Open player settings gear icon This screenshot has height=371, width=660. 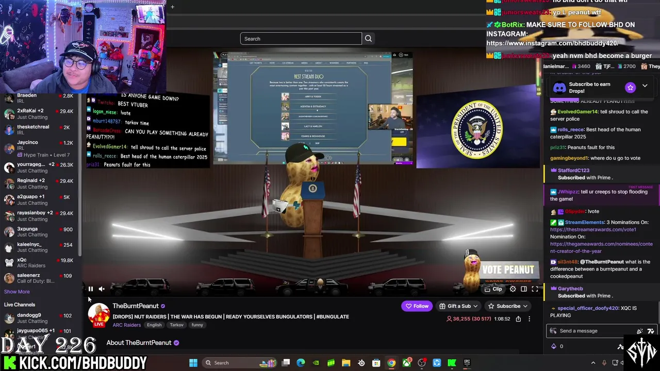point(513,289)
